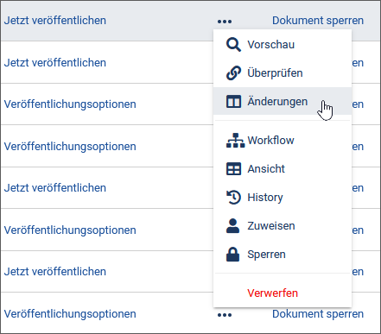This screenshot has height=334, width=381.
Task: Click Dokument sperren in the top row
Action: pos(318,21)
